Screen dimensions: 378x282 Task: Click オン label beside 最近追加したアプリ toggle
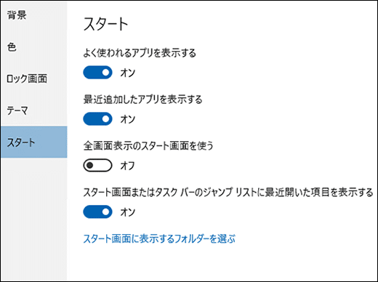128,119
